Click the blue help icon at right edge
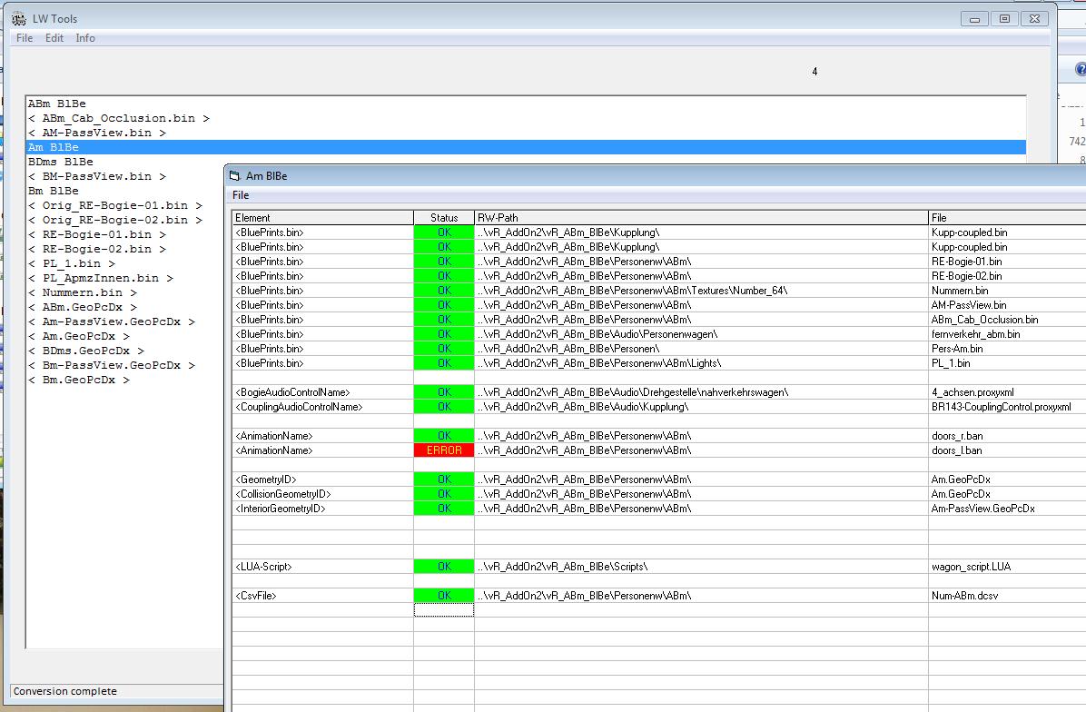1086x712 pixels. (x=1080, y=70)
